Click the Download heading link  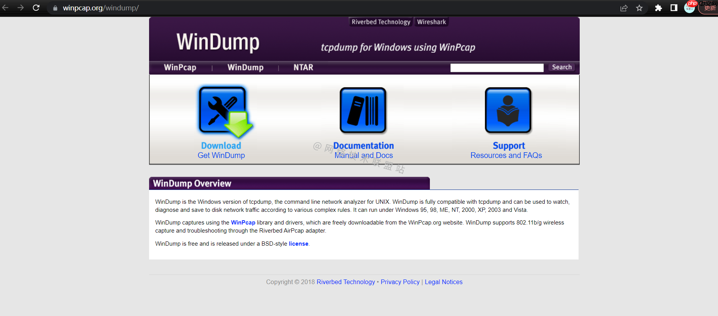click(221, 146)
